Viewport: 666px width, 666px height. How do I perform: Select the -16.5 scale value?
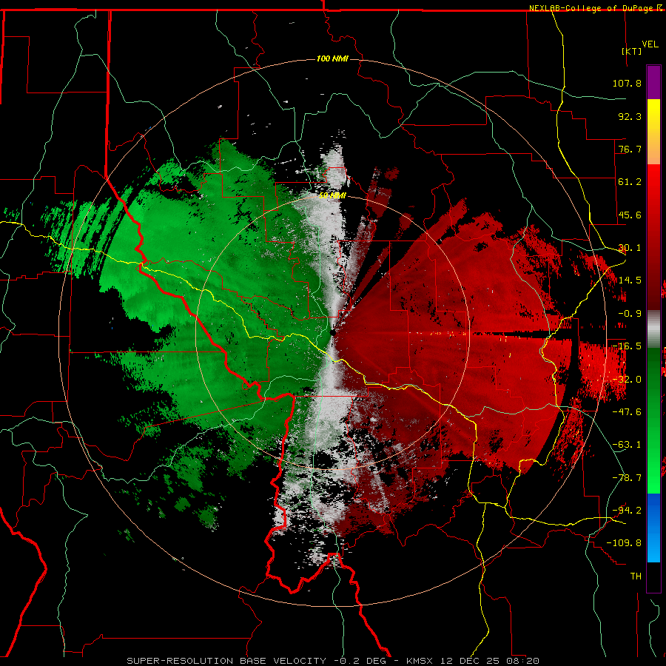pos(627,346)
